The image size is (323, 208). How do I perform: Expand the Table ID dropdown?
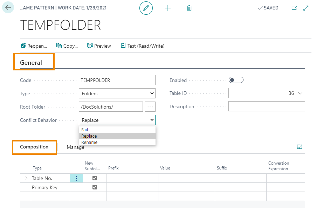300,93
